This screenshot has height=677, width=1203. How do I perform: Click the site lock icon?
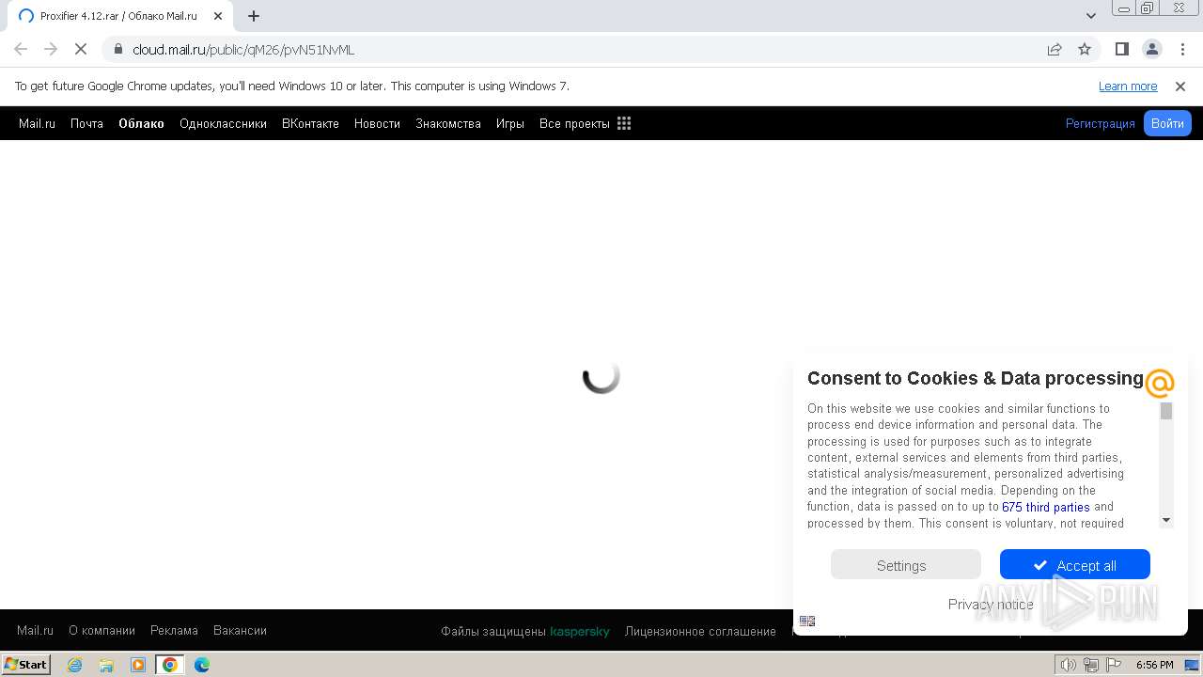(x=118, y=49)
